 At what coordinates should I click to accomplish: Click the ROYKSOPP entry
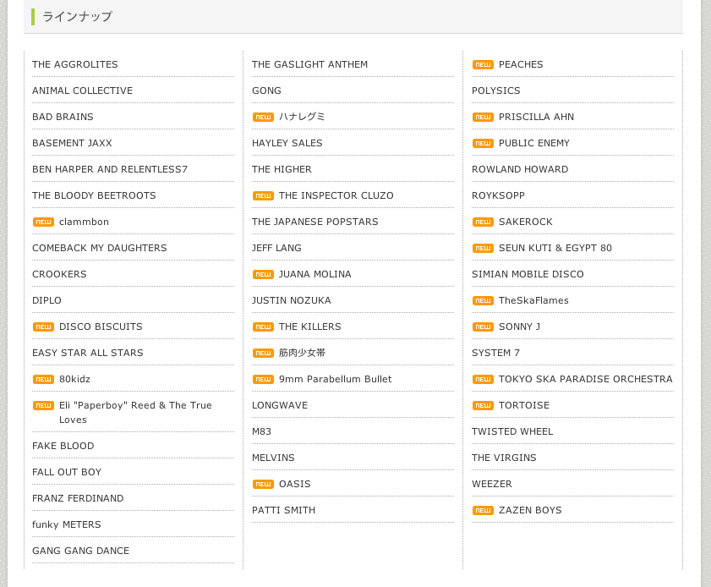[498, 195]
